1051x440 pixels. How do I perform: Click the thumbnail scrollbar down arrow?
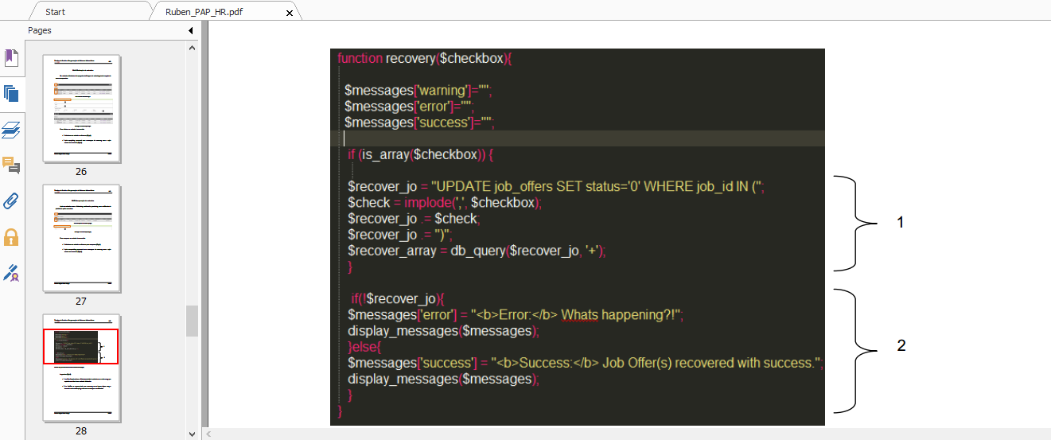click(x=192, y=434)
